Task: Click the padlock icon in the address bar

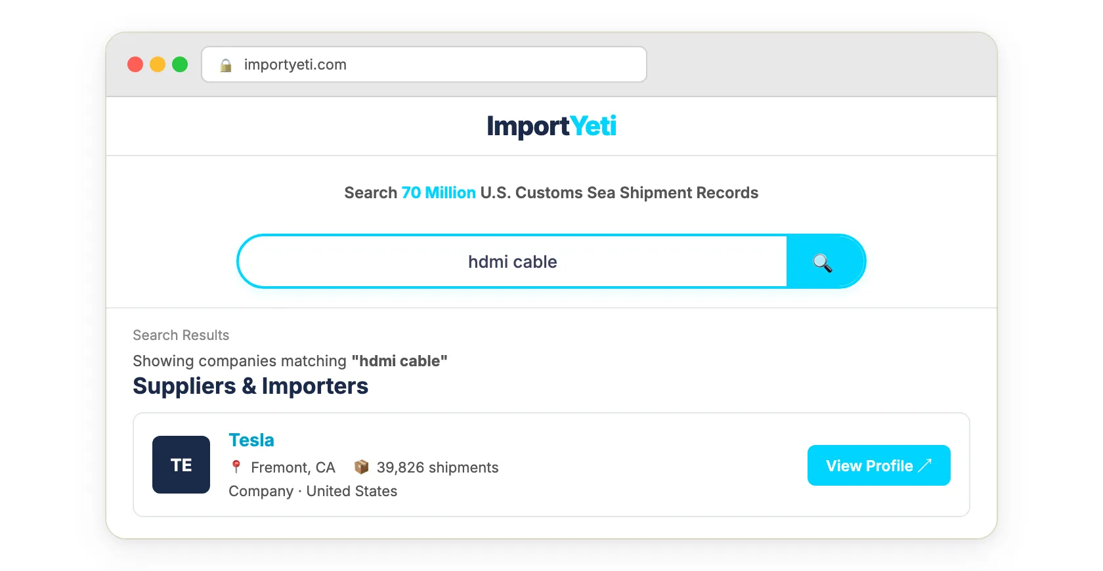Action: (226, 64)
